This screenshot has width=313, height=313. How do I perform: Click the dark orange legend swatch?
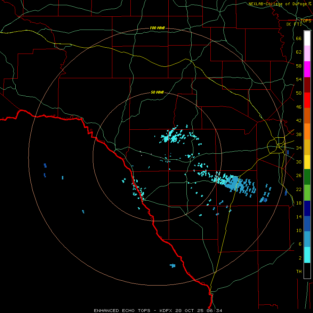307,115
